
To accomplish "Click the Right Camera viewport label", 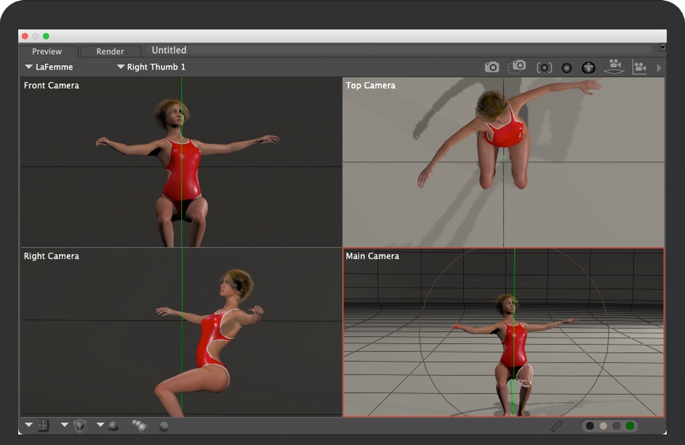I will pyautogui.click(x=51, y=256).
